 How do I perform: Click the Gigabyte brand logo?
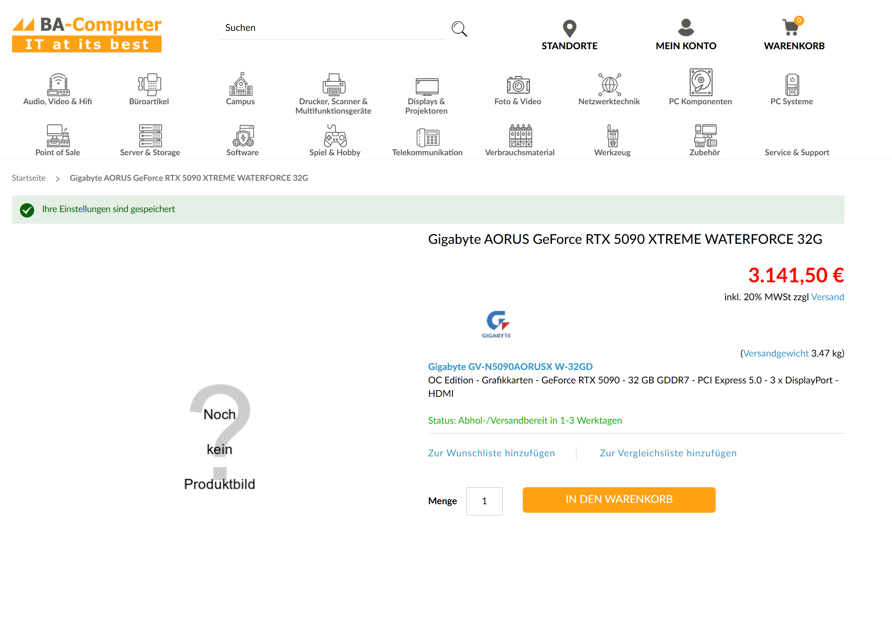point(497,324)
